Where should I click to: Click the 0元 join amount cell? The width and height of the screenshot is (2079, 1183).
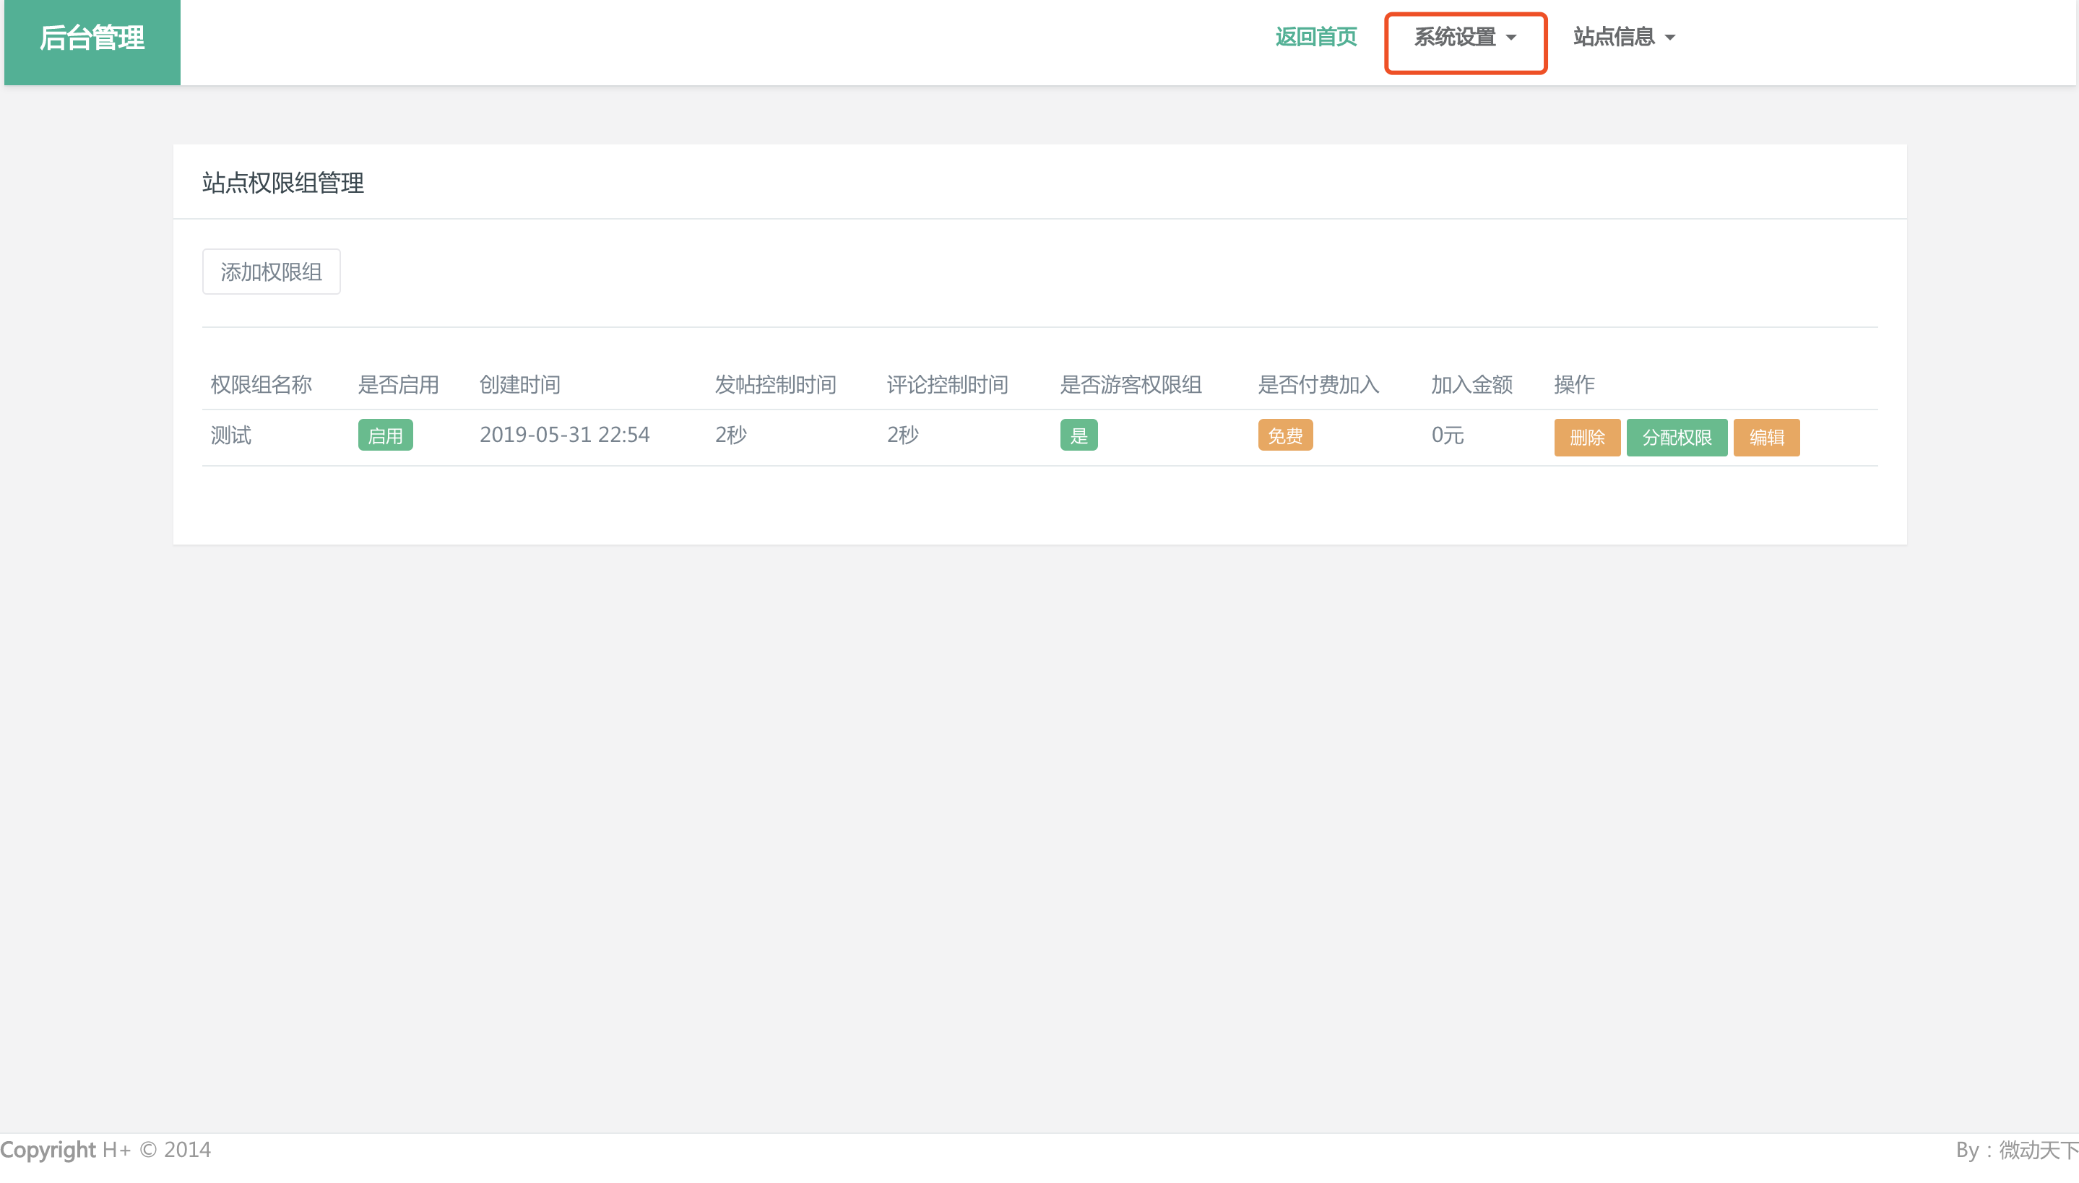click(1447, 435)
